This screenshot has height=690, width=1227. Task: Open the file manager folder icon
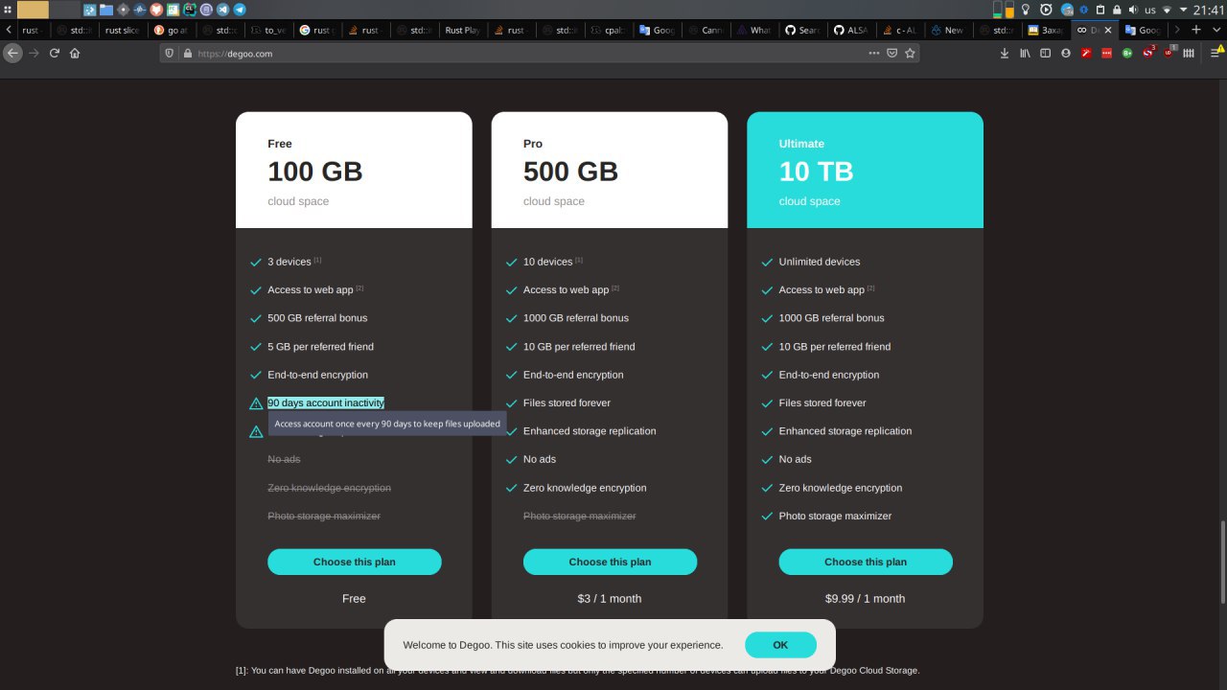(x=106, y=10)
